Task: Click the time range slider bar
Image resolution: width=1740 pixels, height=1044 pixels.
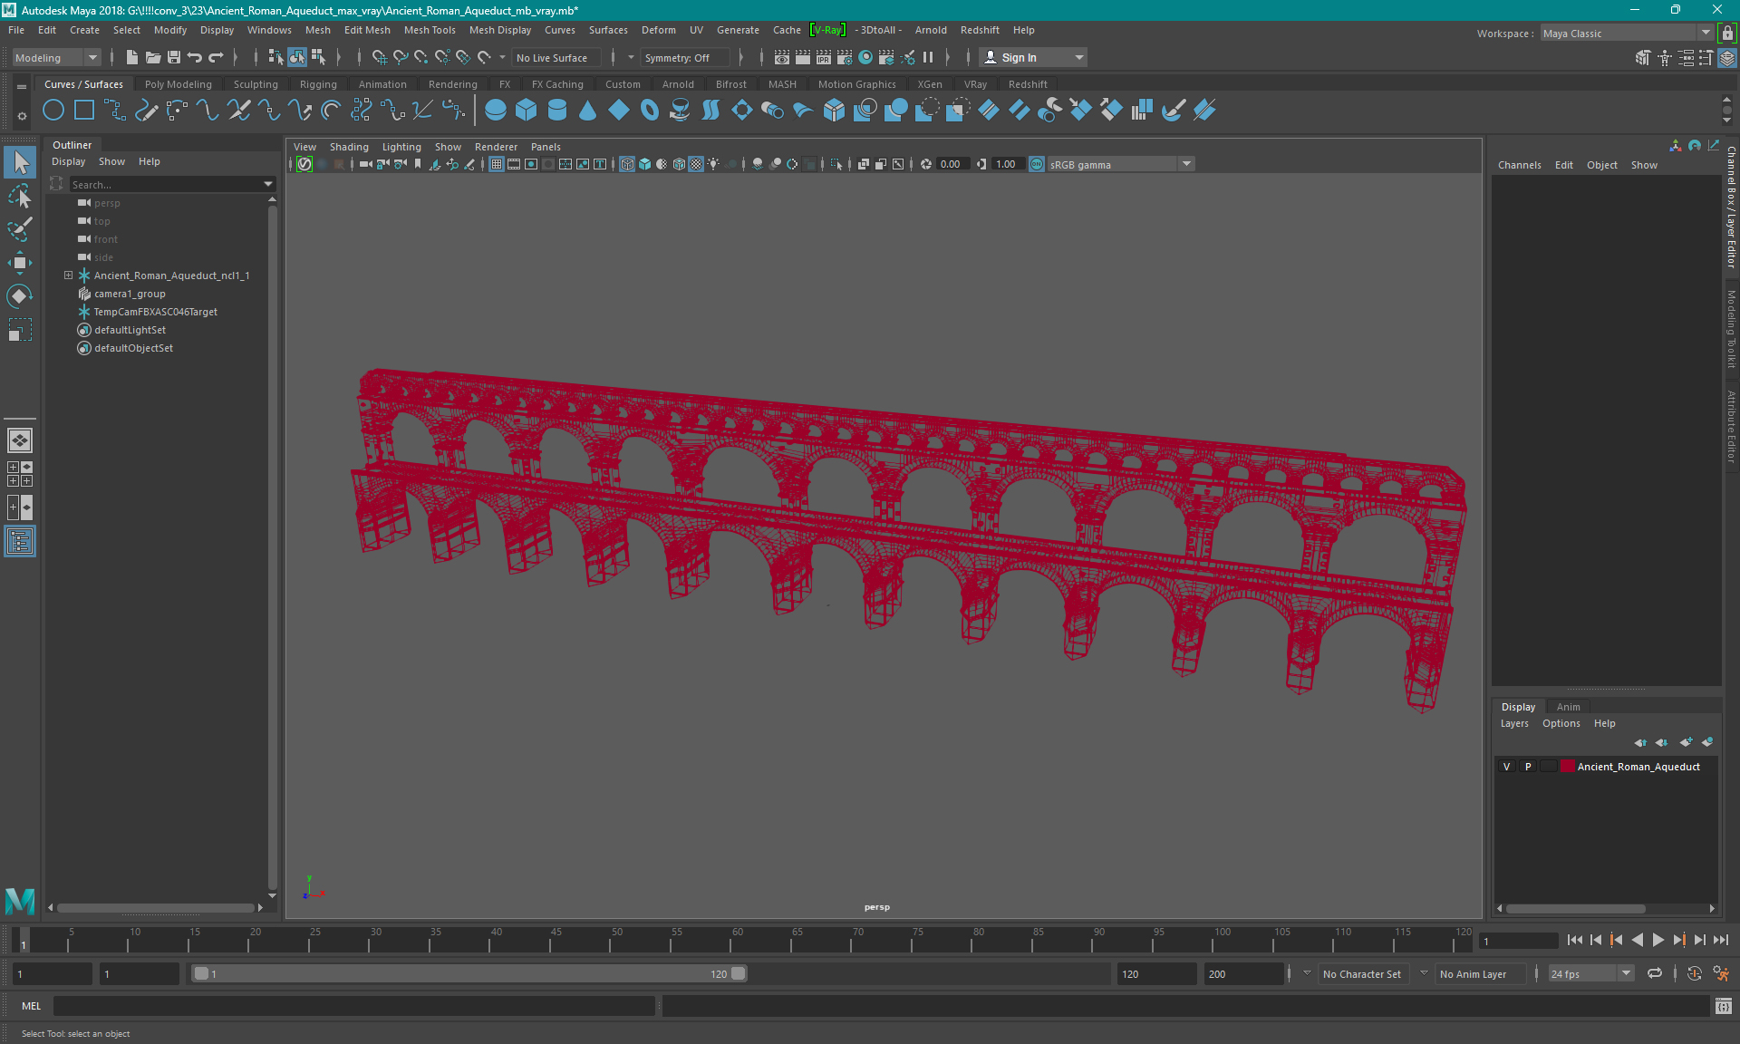Action: point(469,973)
